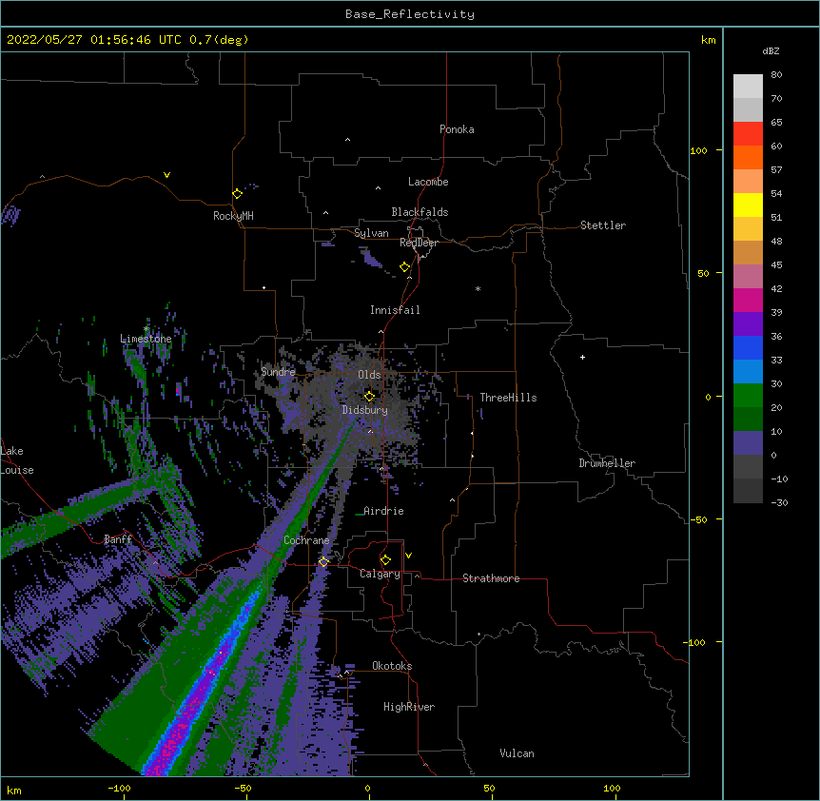820x801 pixels.
Task: Click the red 65 dBZ legend swatch
Action: tap(748, 133)
